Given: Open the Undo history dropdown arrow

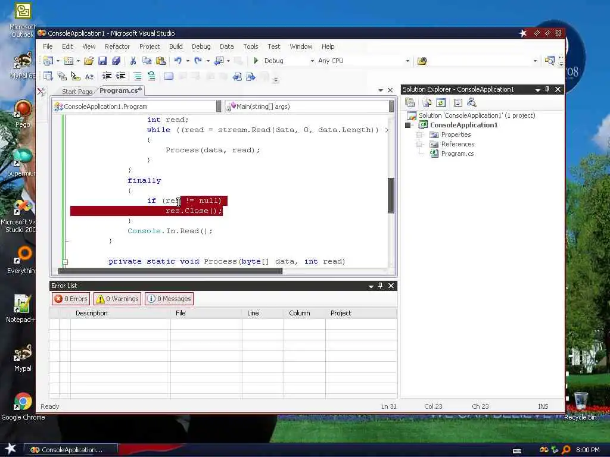Looking at the screenshot, I should pos(188,61).
